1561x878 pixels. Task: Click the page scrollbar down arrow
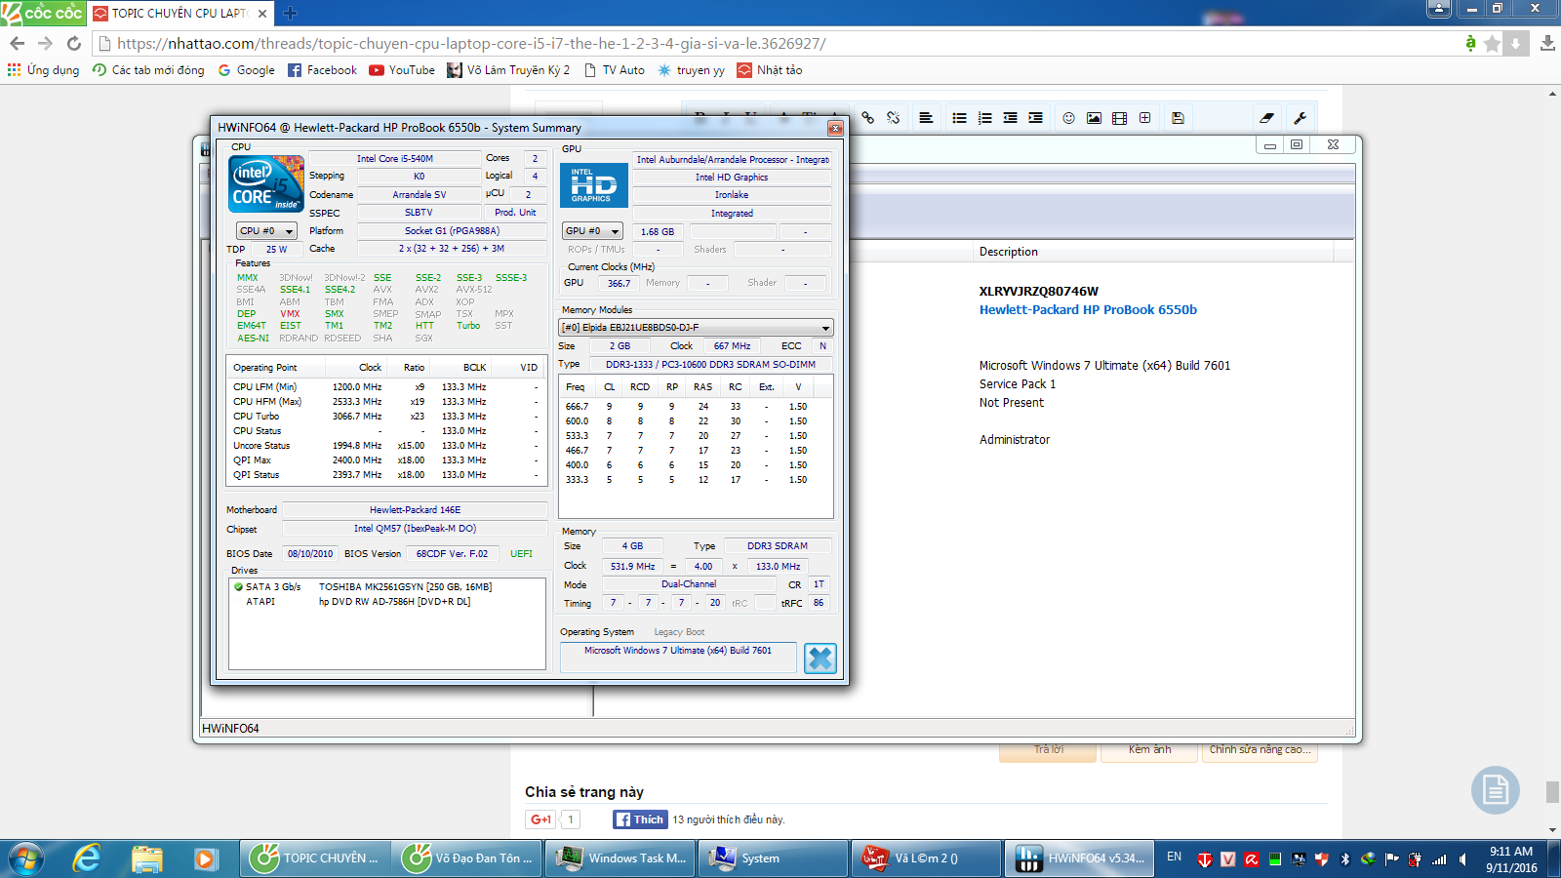[x=1552, y=830]
